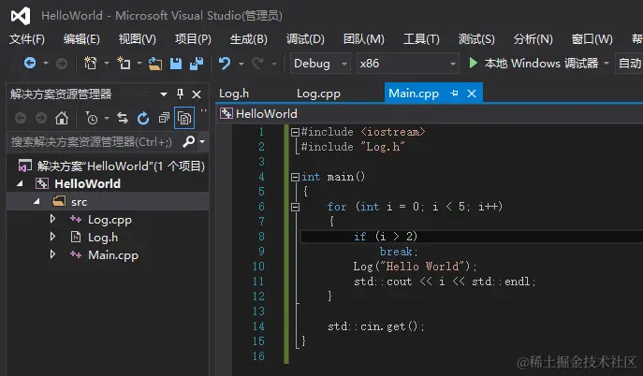The height and width of the screenshot is (376, 643).
Task: Save the current file with Save icon
Action: (x=176, y=64)
